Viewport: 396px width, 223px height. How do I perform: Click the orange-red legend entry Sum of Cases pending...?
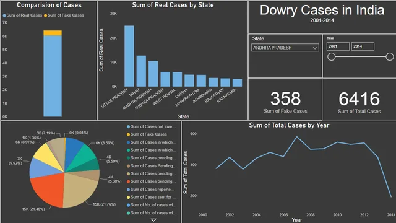click(151, 181)
